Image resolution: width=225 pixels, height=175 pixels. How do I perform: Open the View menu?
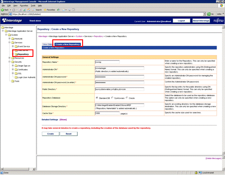15,6
